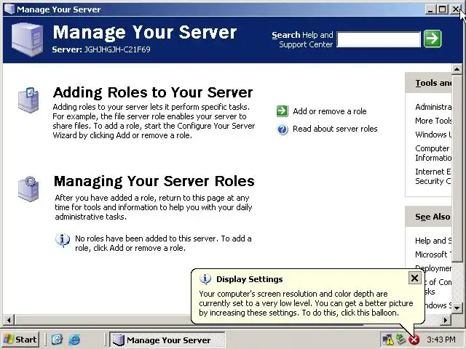Click the network warning tray icon
The width and height of the screenshot is (466, 349).
387,340
